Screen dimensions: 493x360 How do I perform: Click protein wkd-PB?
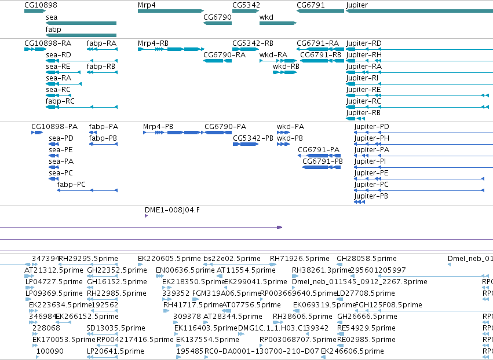[x=283, y=144]
